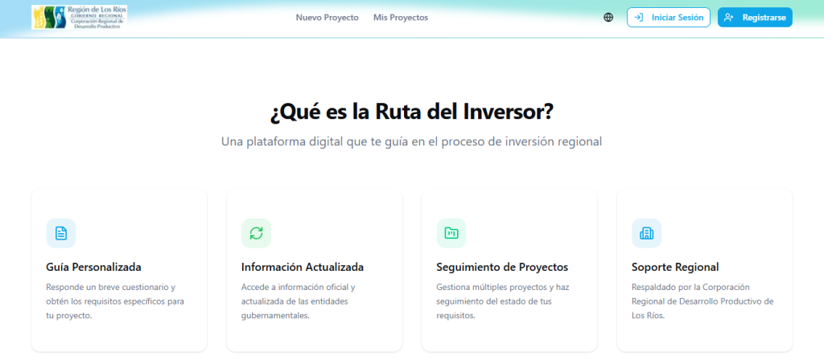Click the heading ¿Qué es la Ruta del Inversor?
Screen dimensions: 824x364
412,112
